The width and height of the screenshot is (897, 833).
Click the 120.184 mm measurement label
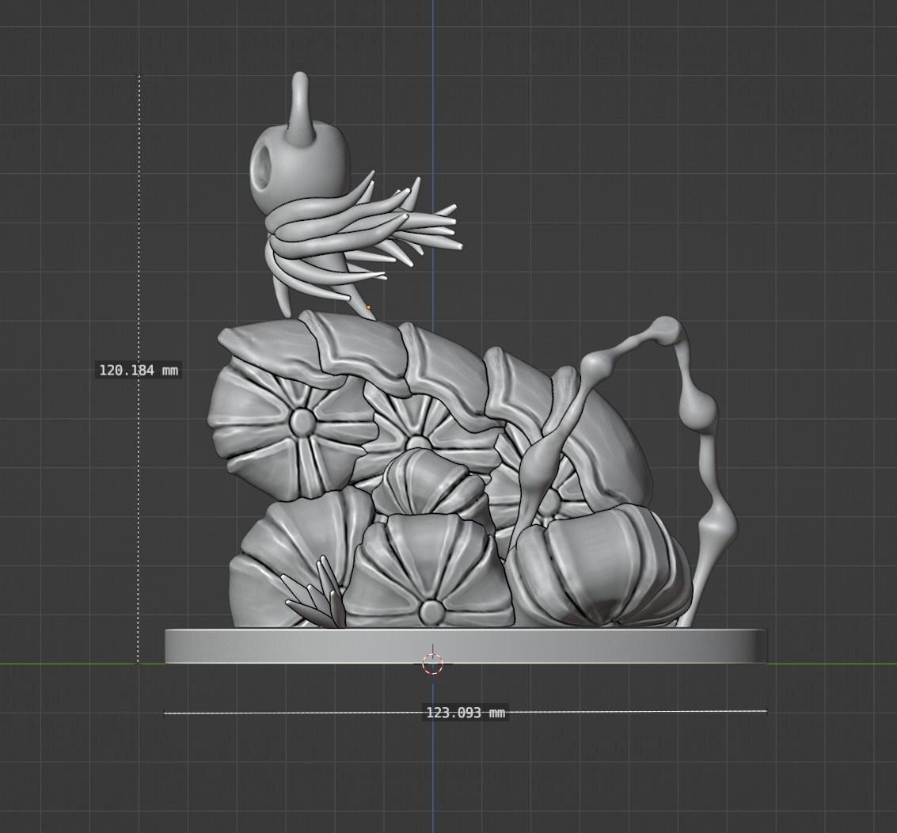pyautogui.click(x=138, y=368)
